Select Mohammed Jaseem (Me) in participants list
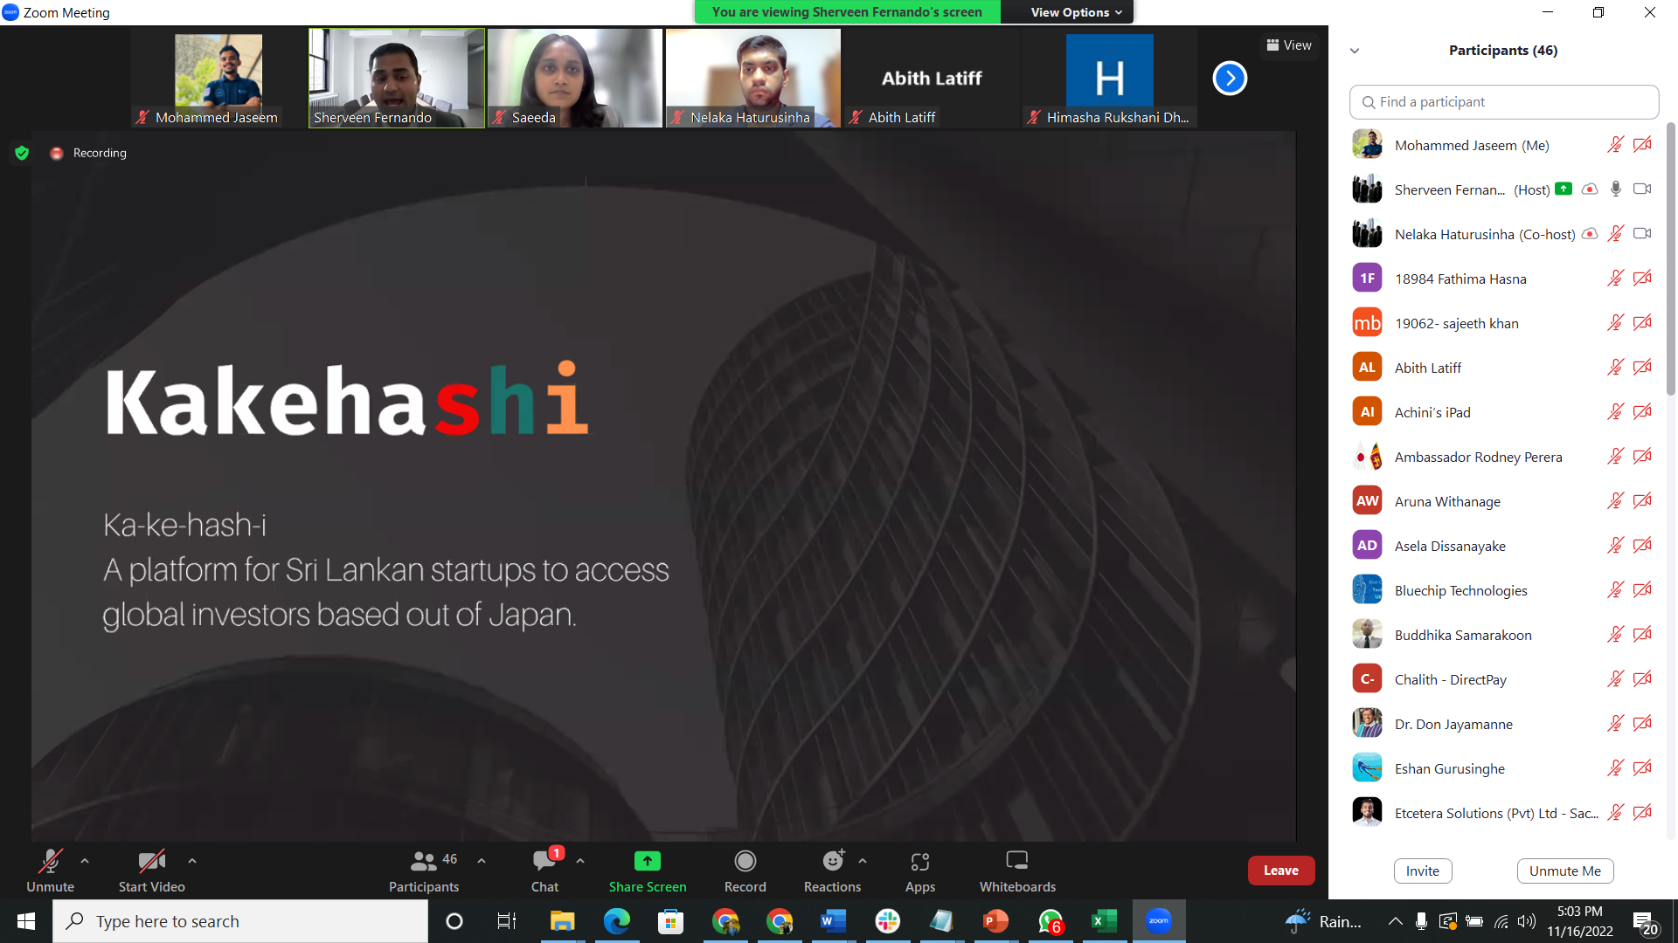 click(x=1503, y=145)
